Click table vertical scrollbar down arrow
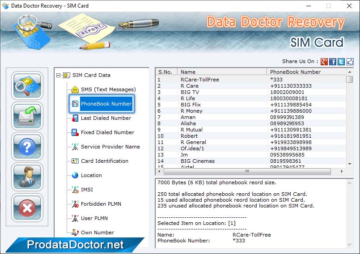The width and height of the screenshot is (360, 254). pos(350,164)
